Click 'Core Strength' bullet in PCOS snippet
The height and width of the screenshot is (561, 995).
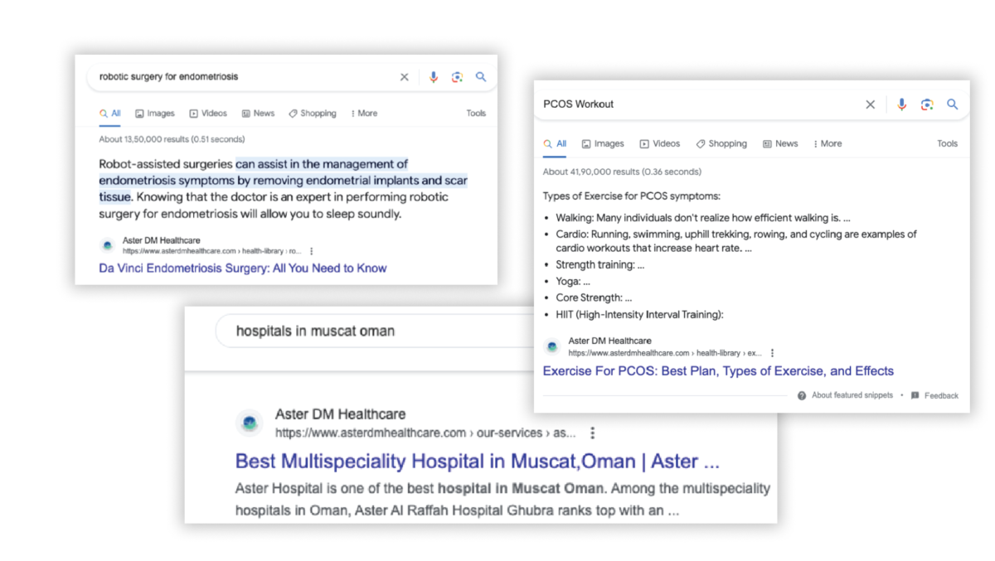click(594, 298)
